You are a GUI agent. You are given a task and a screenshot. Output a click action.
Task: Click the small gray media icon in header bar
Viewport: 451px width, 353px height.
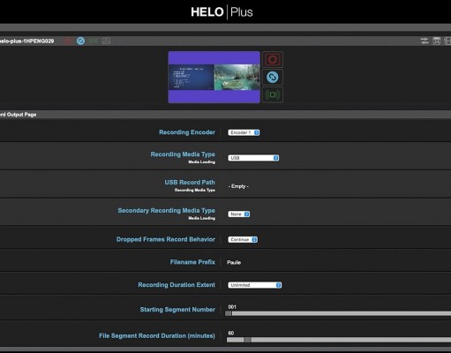tap(106, 41)
